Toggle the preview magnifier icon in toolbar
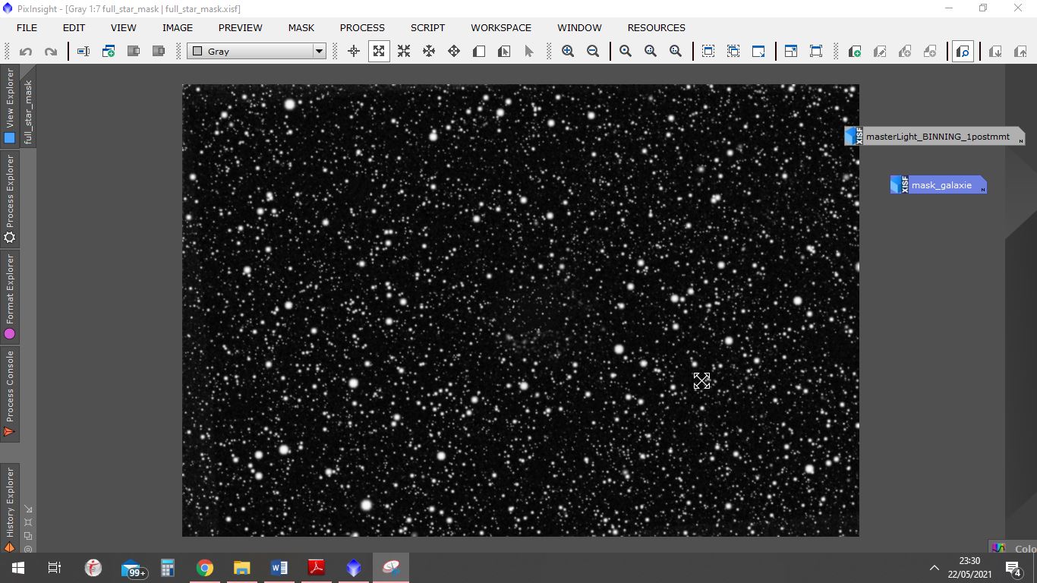Viewport: 1037px width, 583px height. coord(963,52)
